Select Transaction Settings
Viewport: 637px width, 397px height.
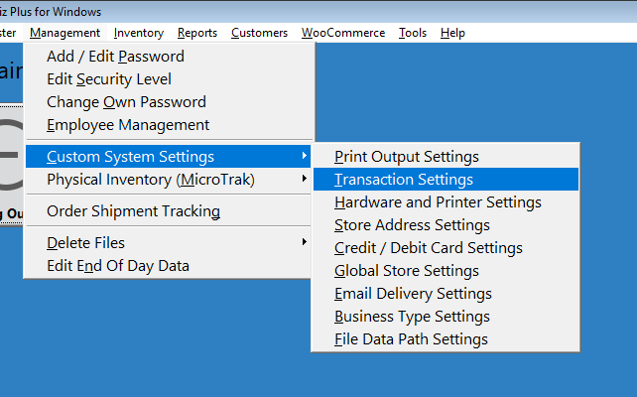pyautogui.click(x=446, y=180)
